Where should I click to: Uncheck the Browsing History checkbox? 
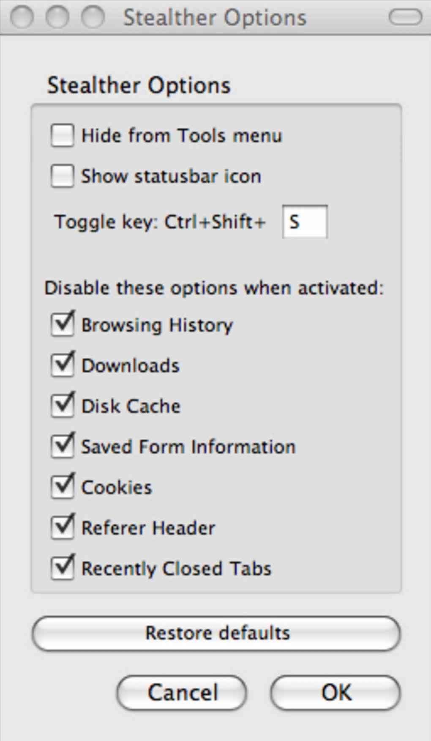[x=63, y=325]
